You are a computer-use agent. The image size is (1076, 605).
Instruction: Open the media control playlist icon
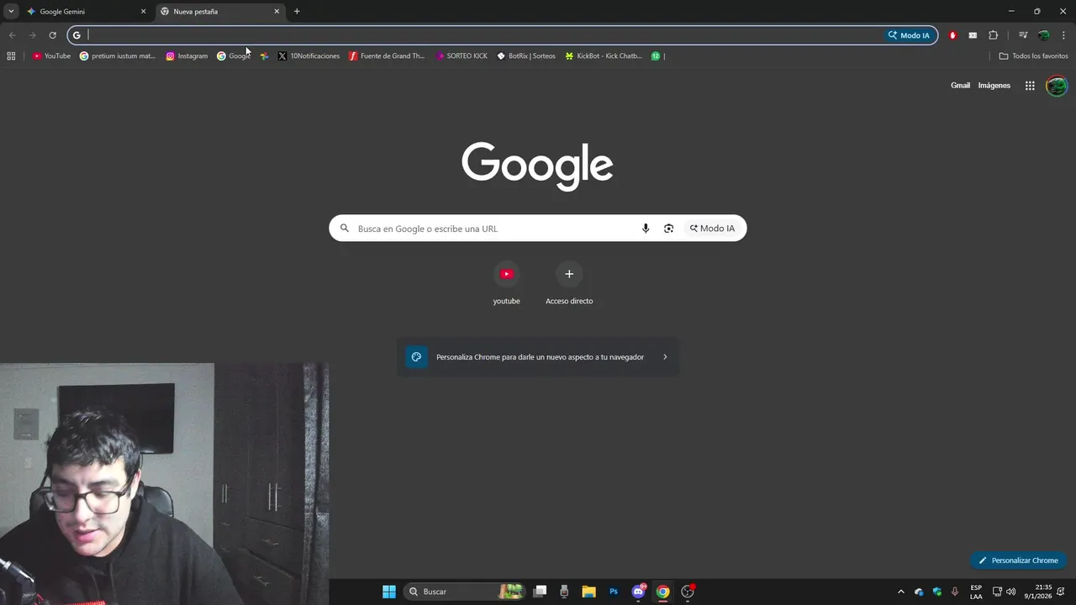(1023, 35)
